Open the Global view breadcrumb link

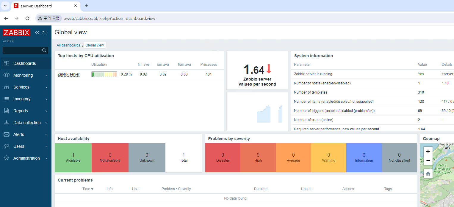[x=95, y=45]
